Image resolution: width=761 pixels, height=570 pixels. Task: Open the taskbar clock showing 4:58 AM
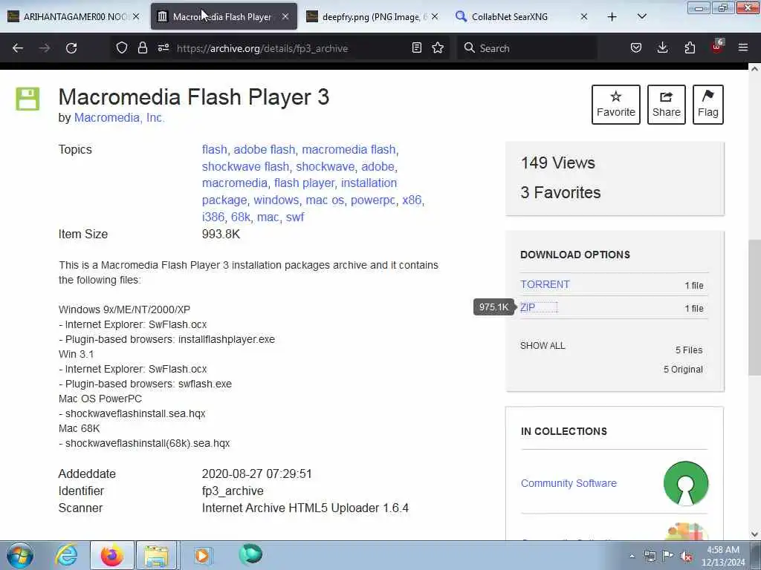pyautogui.click(x=723, y=556)
